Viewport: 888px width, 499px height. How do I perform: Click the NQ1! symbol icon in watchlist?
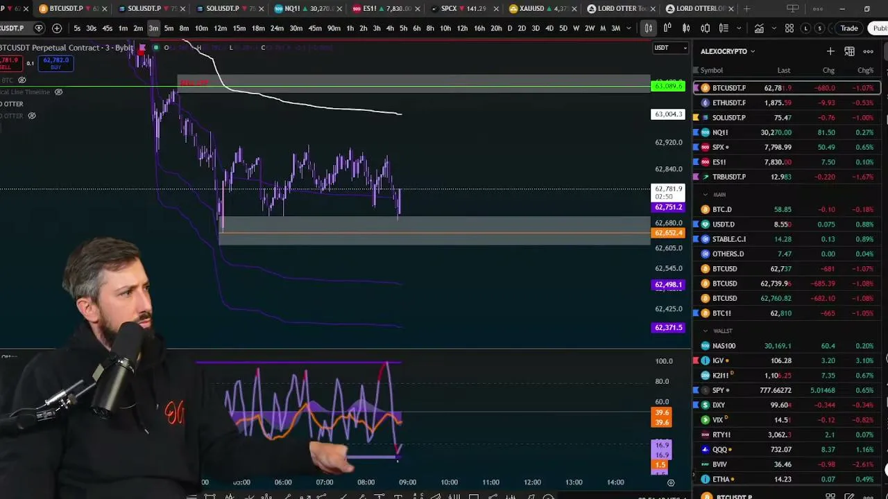[705, 132]
